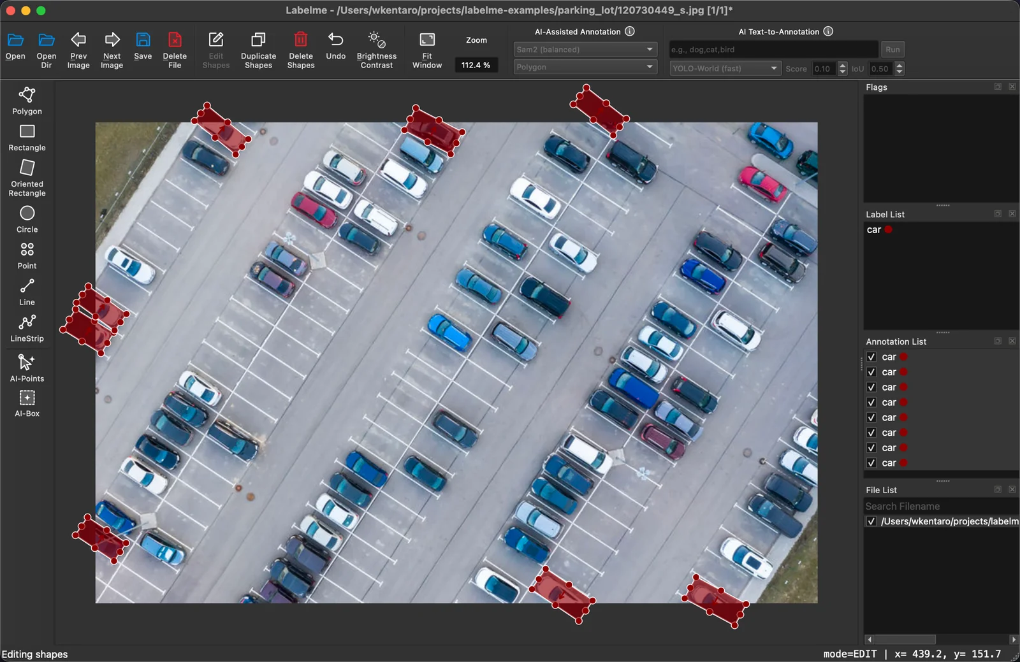Click the text prompt field 'e.g., dog,cat,bird'
Image resolution: width=1020 pixels, height=662 pixels.
click(773, 49)
